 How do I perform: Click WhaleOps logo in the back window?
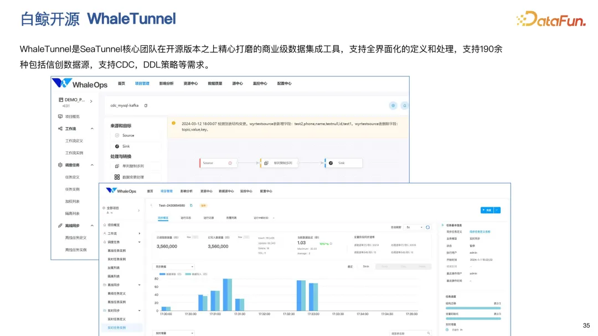tap(80, 83)
